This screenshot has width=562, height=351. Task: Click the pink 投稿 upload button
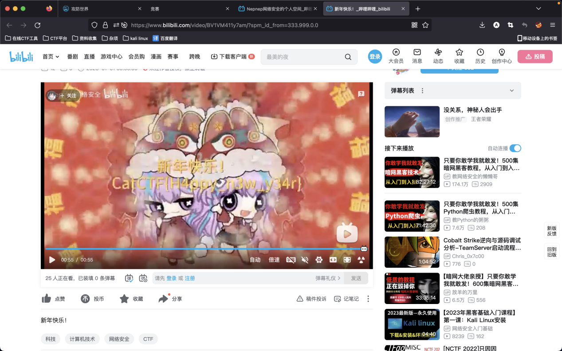535,57
